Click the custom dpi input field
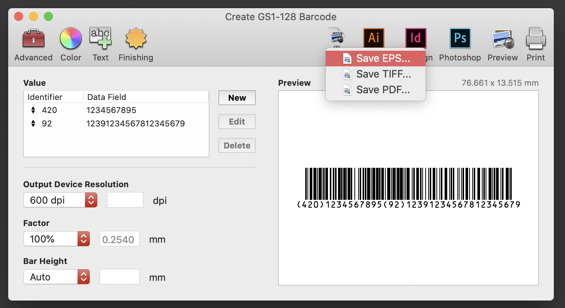The image size is (565, 308). tap(125, 200)
